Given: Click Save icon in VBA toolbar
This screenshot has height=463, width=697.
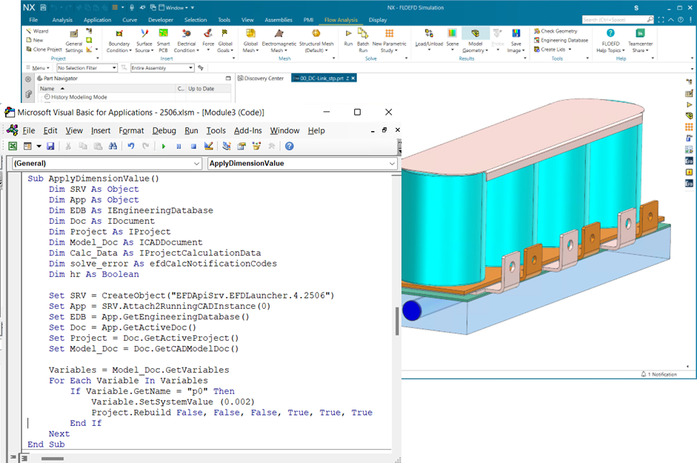Looking at the screenshot, I should [x=50, y=146].
